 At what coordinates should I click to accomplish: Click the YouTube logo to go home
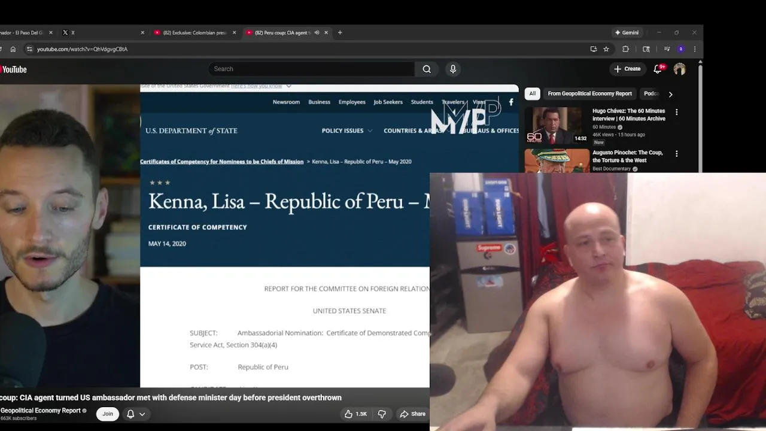pos(13,69)
